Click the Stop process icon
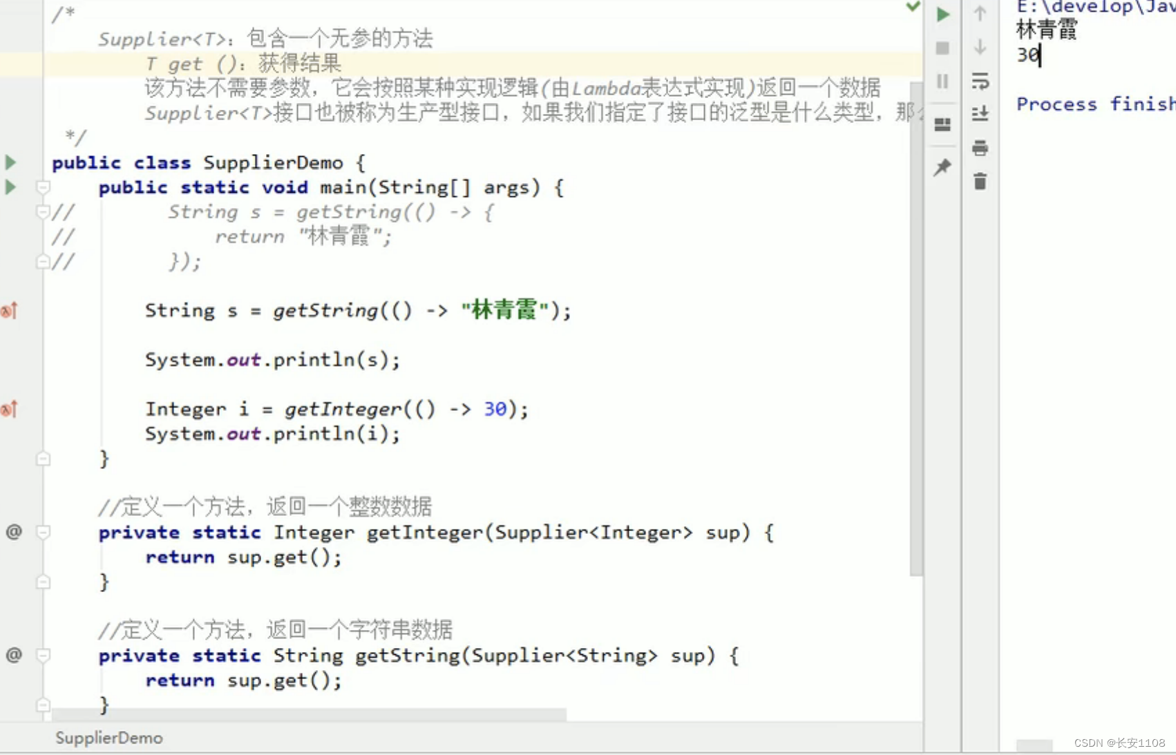Viewport: 1176px width, 755px height. click(x=942, y=48)
